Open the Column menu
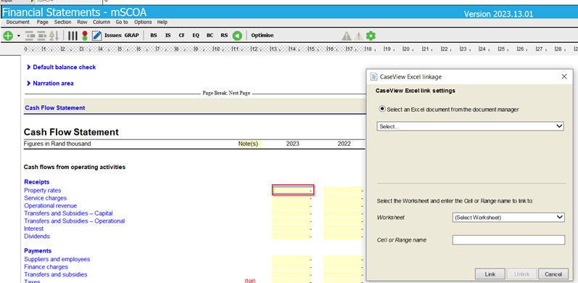The height and width of the screenshot is (283, 578). coord(102,22)
